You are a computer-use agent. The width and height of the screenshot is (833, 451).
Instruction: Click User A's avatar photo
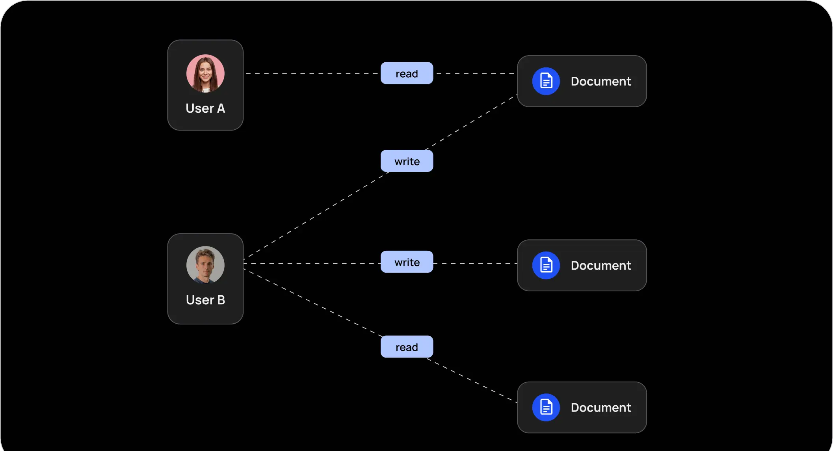205,74
